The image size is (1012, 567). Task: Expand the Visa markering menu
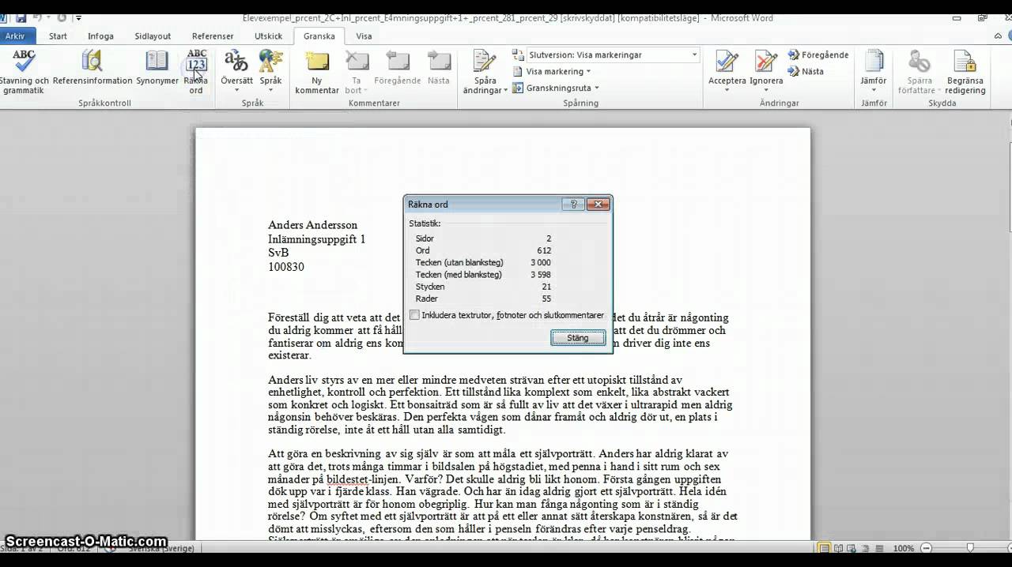pyautogui.click(x=552, y=71)
